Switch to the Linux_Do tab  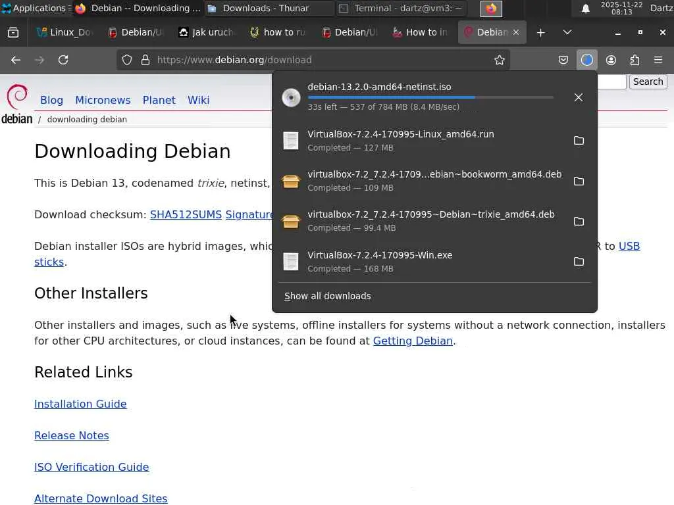point(65,33)
